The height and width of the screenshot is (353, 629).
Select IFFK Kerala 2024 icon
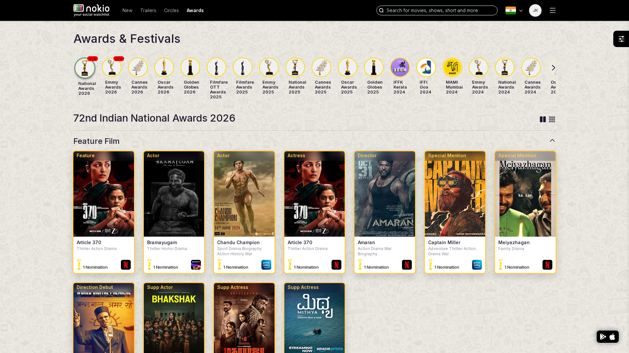(x=400, y=67)
